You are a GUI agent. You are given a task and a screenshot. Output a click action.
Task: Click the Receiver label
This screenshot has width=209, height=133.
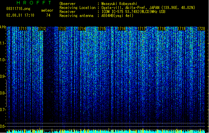[67, 12]
